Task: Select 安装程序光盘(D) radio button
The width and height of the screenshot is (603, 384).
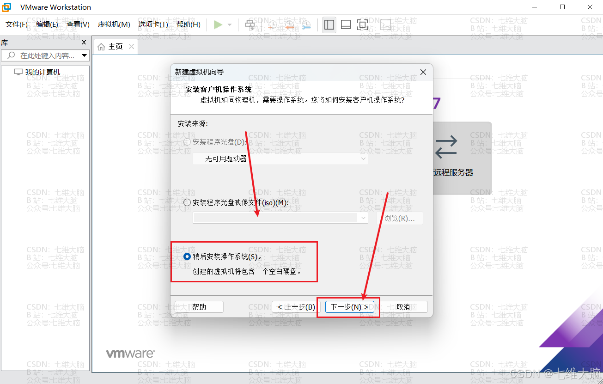Action: click(187, 142)
